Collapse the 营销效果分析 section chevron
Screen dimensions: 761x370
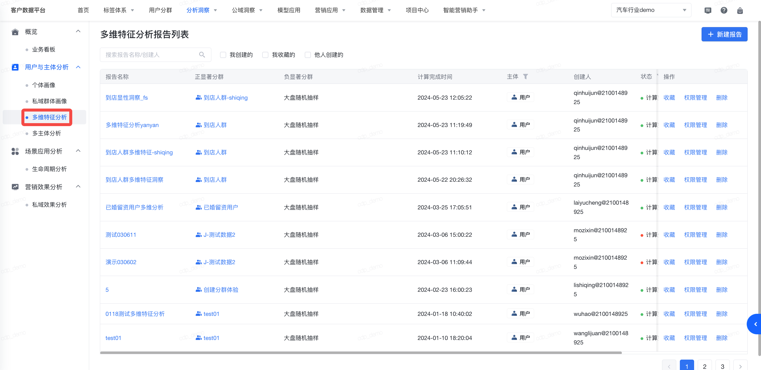coord(78,187)
